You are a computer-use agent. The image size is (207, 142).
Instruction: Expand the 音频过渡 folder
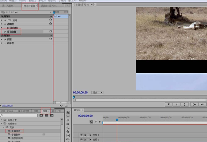(1, 120)
